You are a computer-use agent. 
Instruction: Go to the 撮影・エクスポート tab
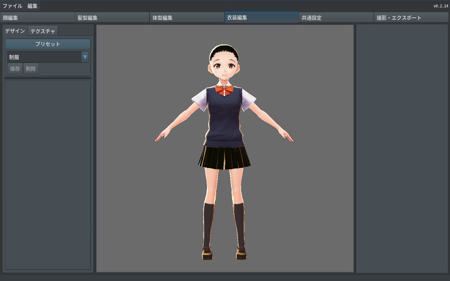click(x=411, y=18)
